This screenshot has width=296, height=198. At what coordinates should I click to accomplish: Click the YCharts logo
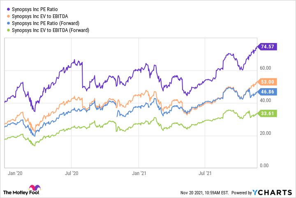[x=274, y=192]
